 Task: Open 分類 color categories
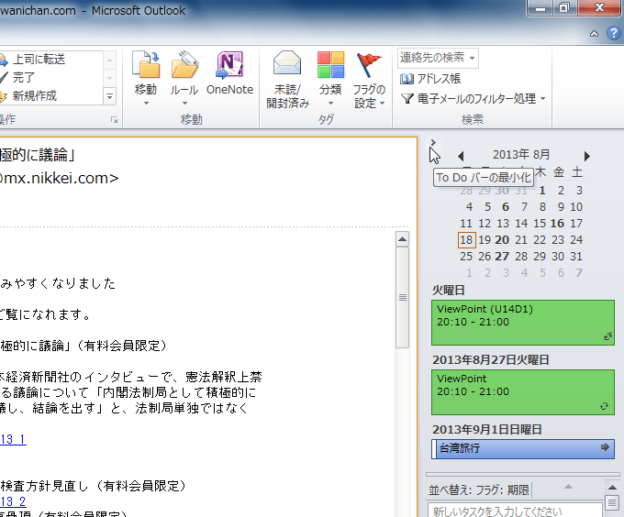click(330, 64)
